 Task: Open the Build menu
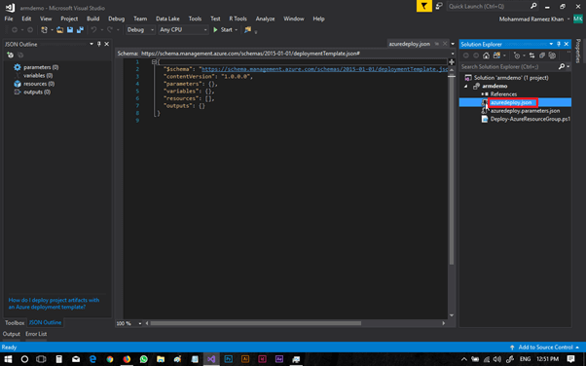point(93,18)
